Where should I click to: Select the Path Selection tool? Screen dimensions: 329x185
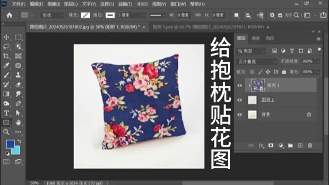[x=19, y=113]
